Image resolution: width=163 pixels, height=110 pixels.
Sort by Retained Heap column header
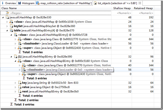pos(144,8)
